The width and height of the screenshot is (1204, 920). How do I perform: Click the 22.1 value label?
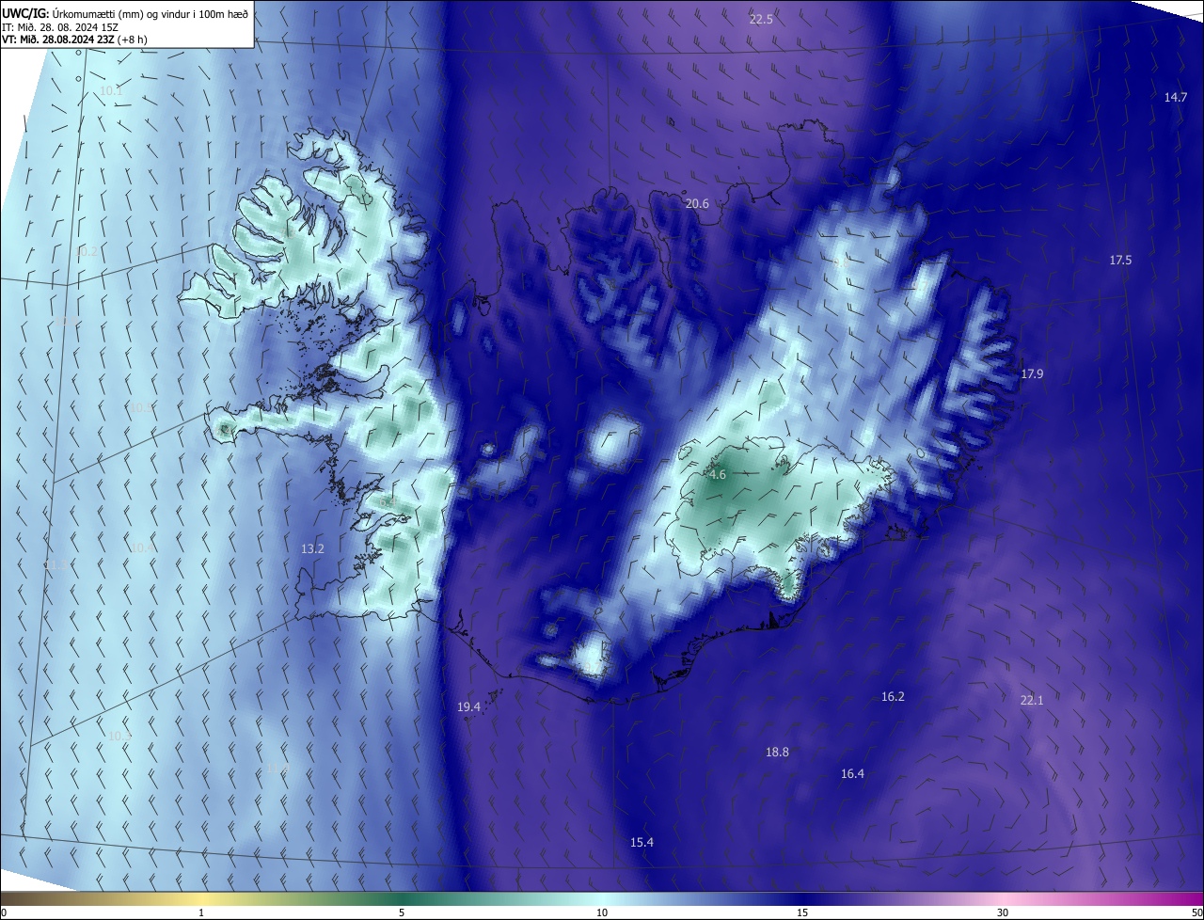click(x=1032, y=701)
